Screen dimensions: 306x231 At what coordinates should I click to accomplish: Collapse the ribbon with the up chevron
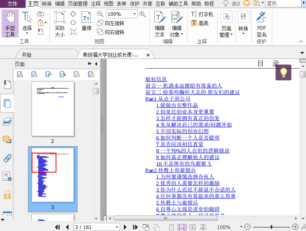pyautogui.click(x=301, y=41)
